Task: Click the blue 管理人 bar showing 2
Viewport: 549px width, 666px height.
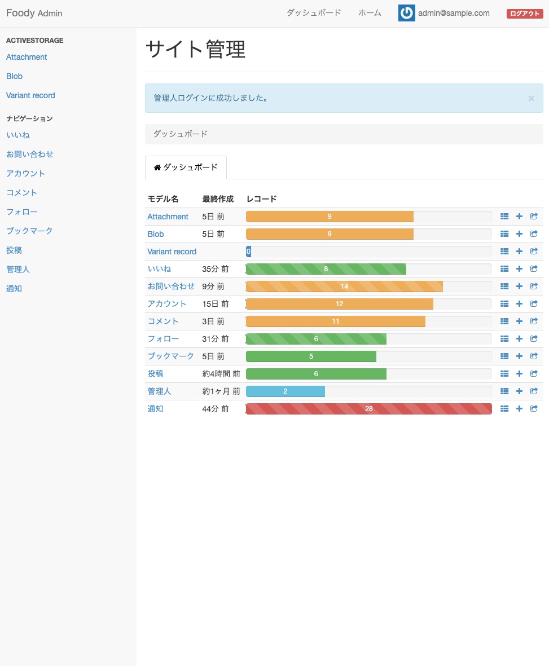Action: pos(286,391)
